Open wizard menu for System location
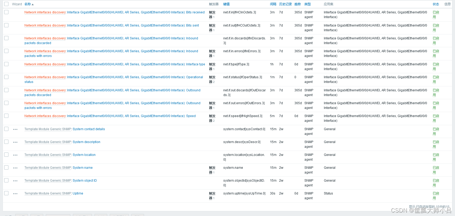This screenshot has height=216, width=455. (15, 155)
